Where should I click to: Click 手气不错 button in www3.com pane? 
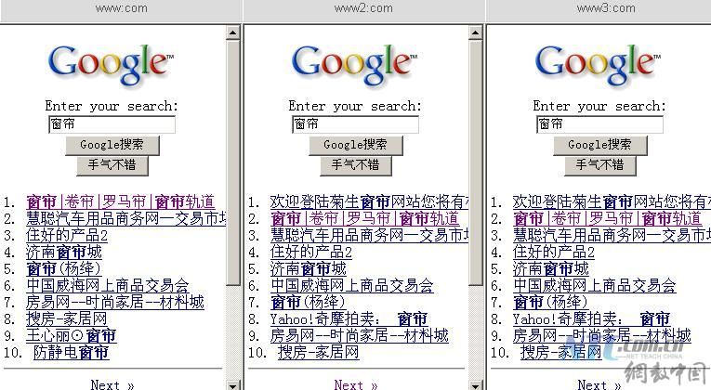pyautogui.click(x=599, y=165)
